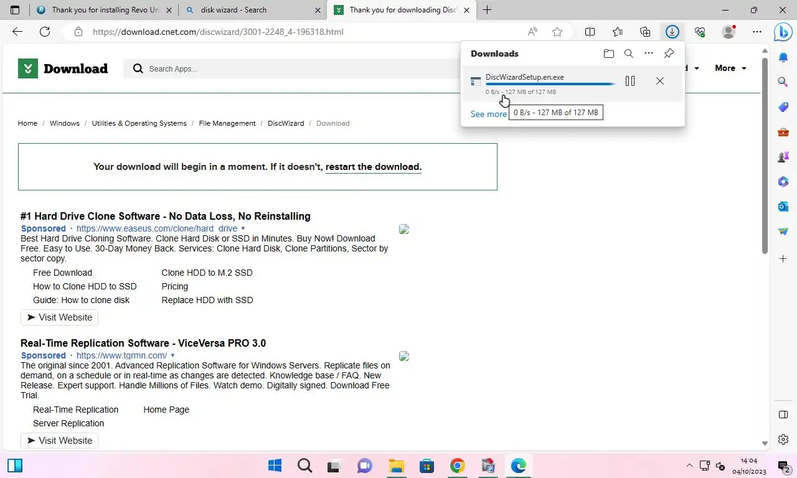View site information lock icon
This screenshot has width=797, height=478.
(x=78, y=32)
